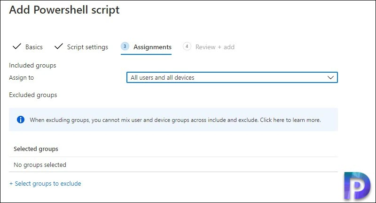
Task: Click the step 3 circle icon
Action: (x=125, y=46)
